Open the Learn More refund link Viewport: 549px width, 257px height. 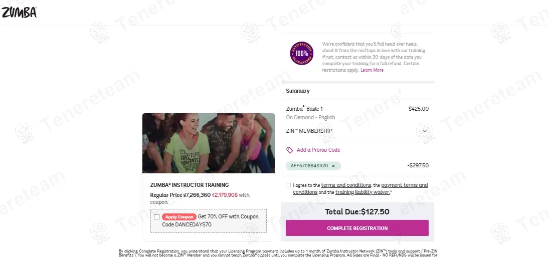[372, 70]
